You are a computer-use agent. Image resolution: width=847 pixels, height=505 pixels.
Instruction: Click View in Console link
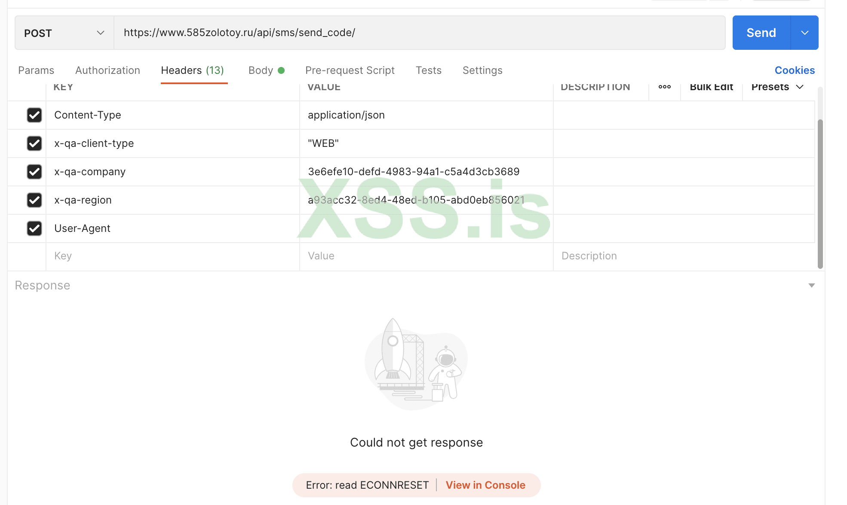485,485
